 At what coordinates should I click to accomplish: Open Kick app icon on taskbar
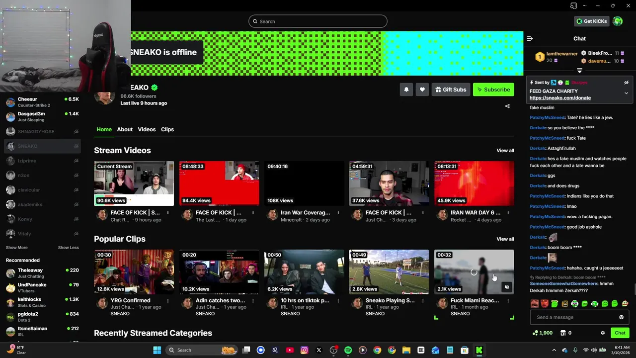click(x=479, y=350)
